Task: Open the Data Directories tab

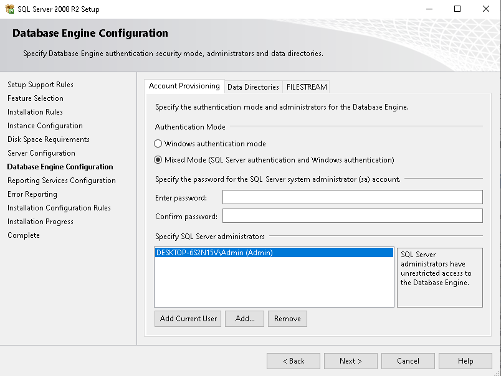Action: tap(253, 87)
